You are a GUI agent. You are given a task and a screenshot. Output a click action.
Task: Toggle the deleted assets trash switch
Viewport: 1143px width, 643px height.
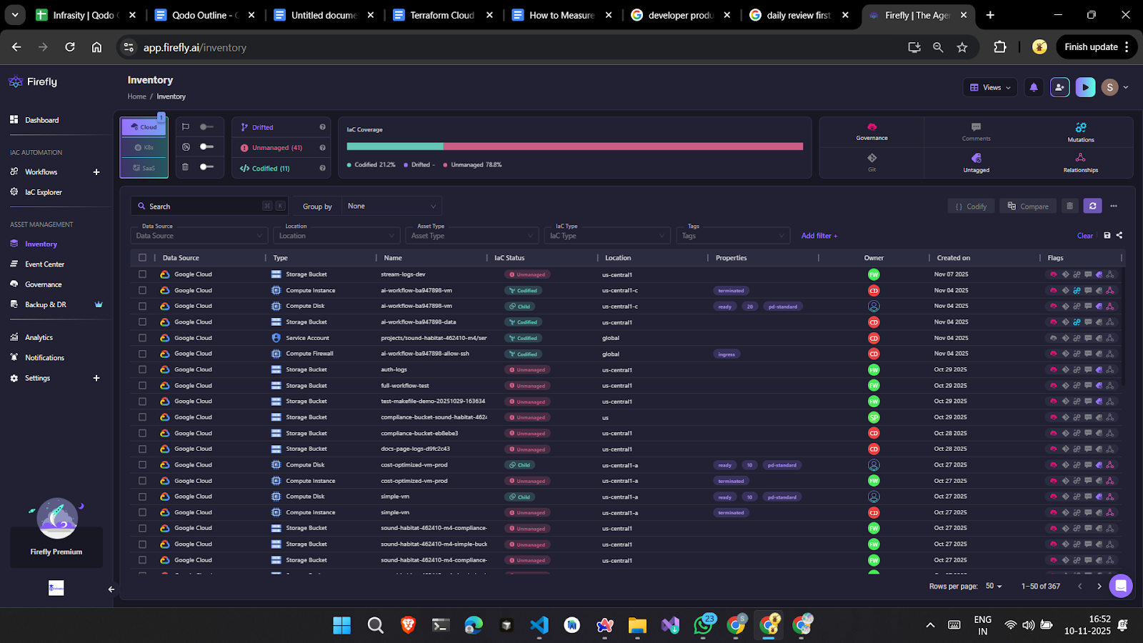click(x=207, y=166)
